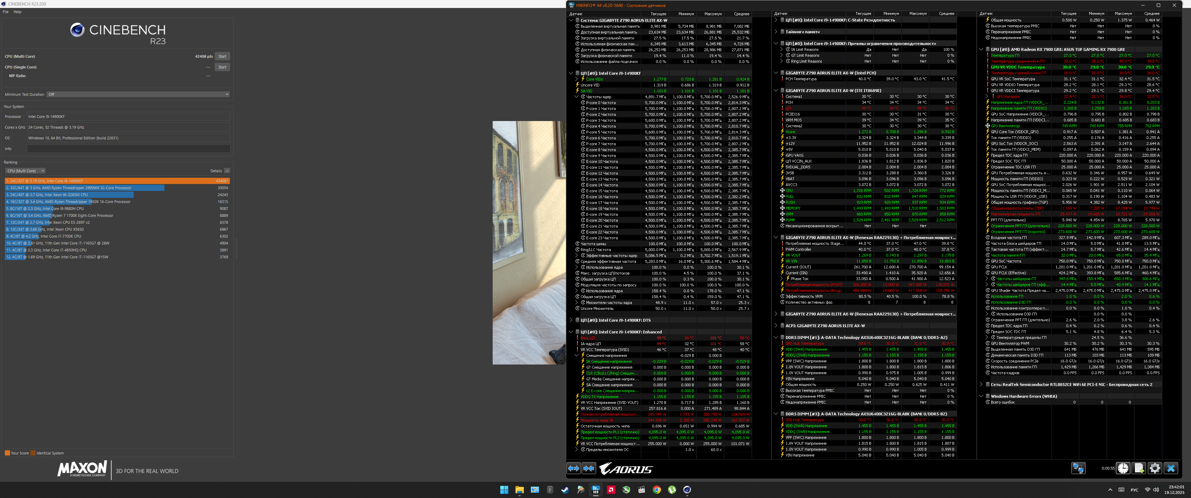
Task: Open the Cinebench File menu
Action: click(6, 12)
